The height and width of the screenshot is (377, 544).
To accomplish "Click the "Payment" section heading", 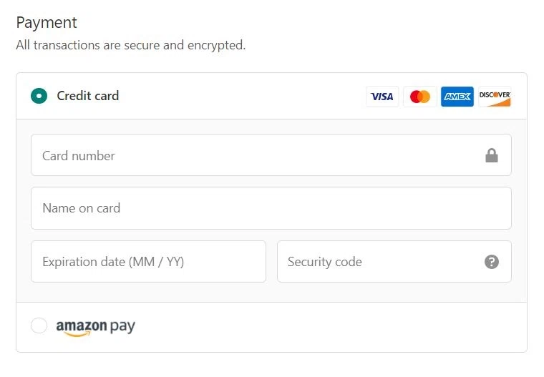I will [x=47, y=23].
